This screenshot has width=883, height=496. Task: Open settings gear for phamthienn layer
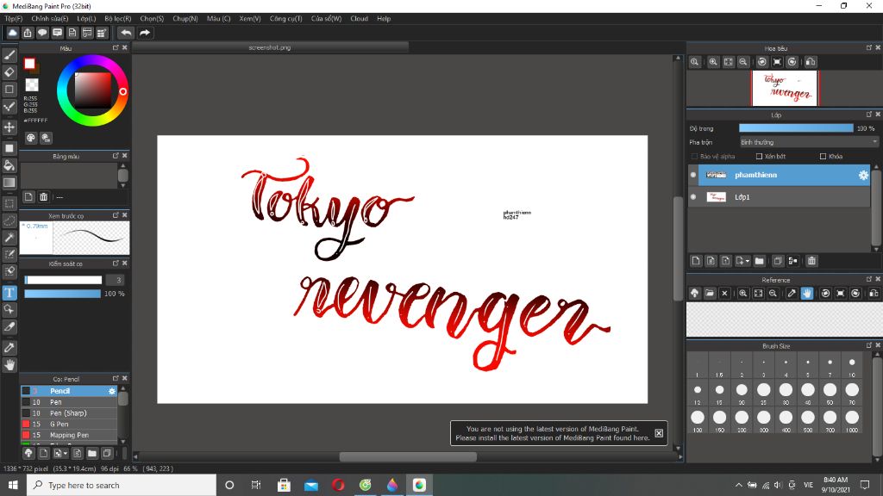click(863, 175)
